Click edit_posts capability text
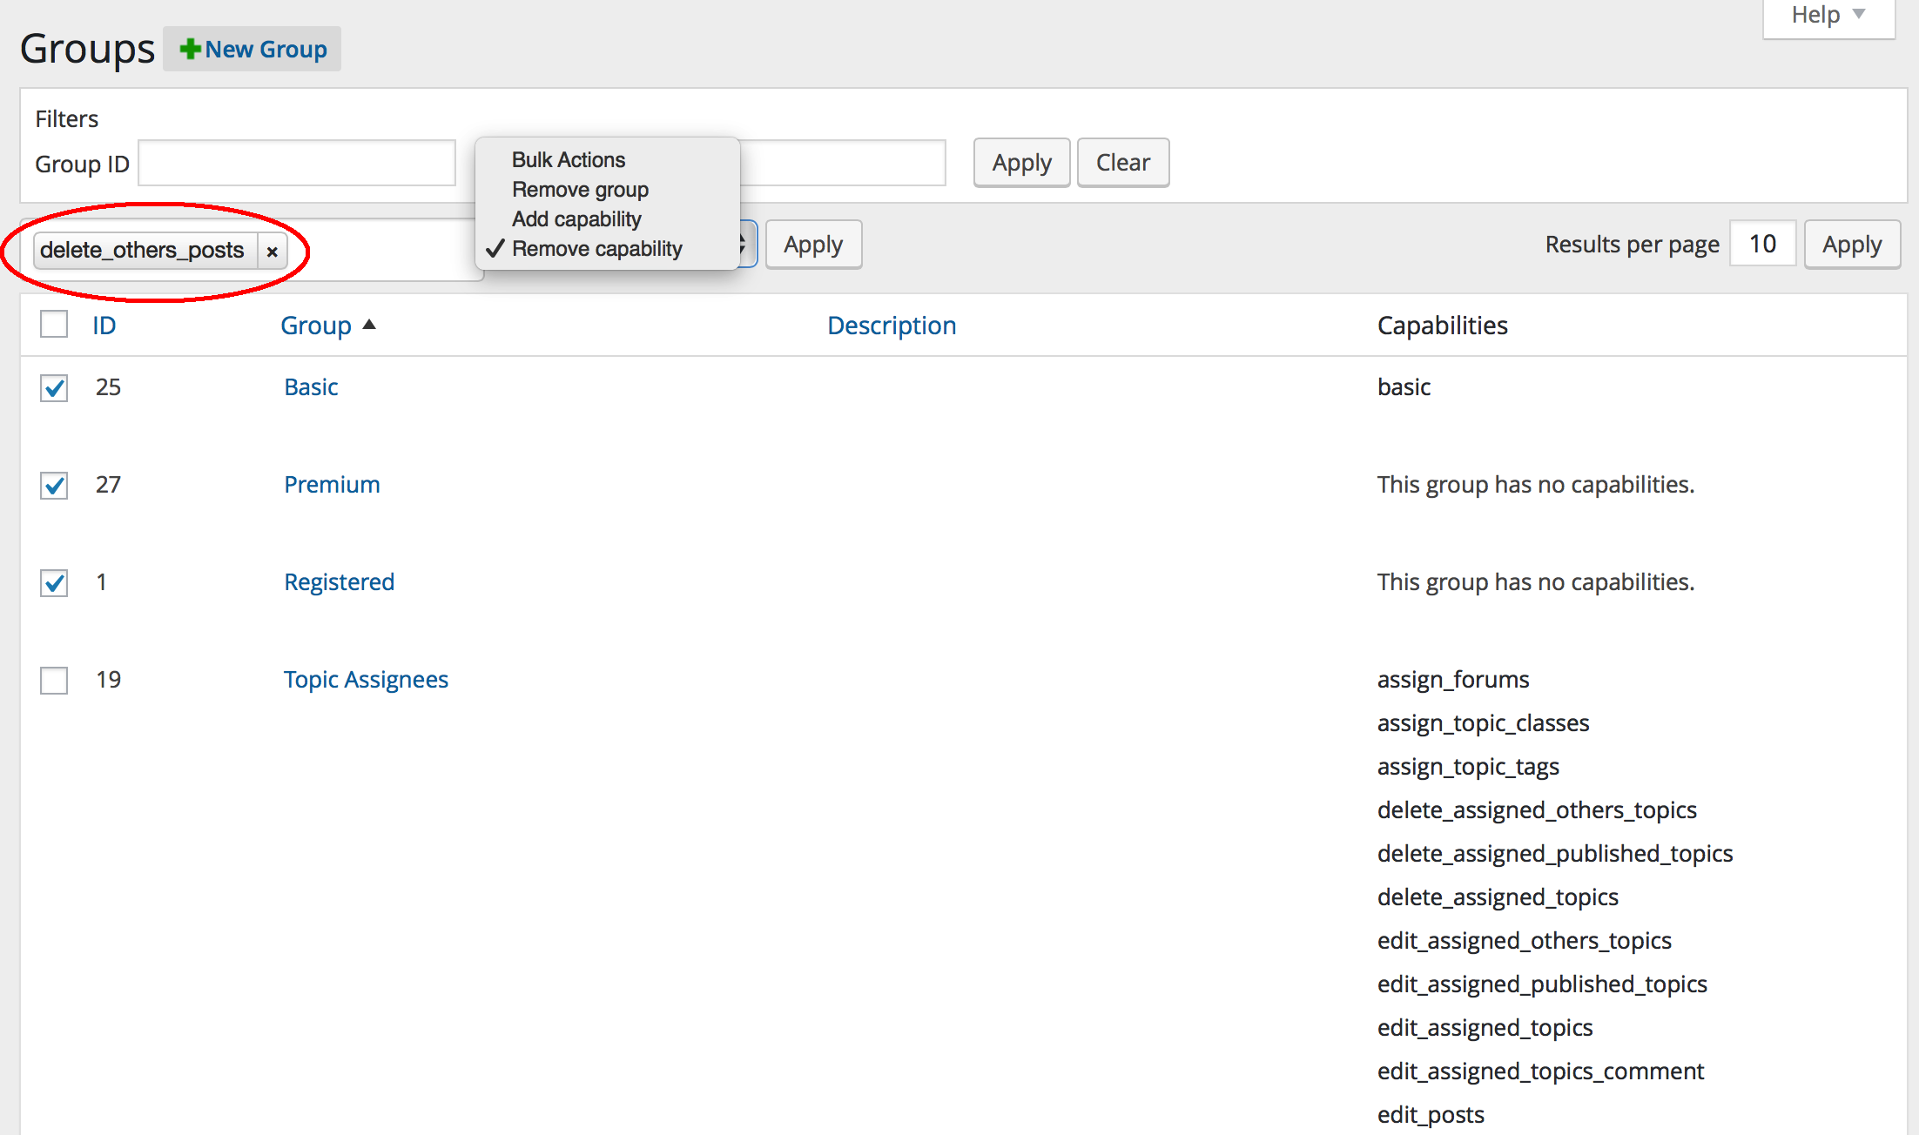Screen dimensions: 1919x1135 coord(1431,1115)
